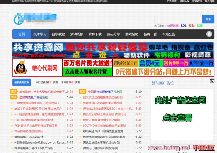Open the 刺激战场模拟器烈火鸟辅助破解版 post

104,137
